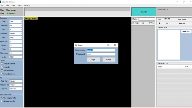
Task: Click Add image link
Action: (135, 23)
